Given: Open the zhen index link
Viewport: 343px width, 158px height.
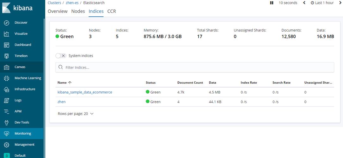Looking at the screenshot, I should pos(61,102).
